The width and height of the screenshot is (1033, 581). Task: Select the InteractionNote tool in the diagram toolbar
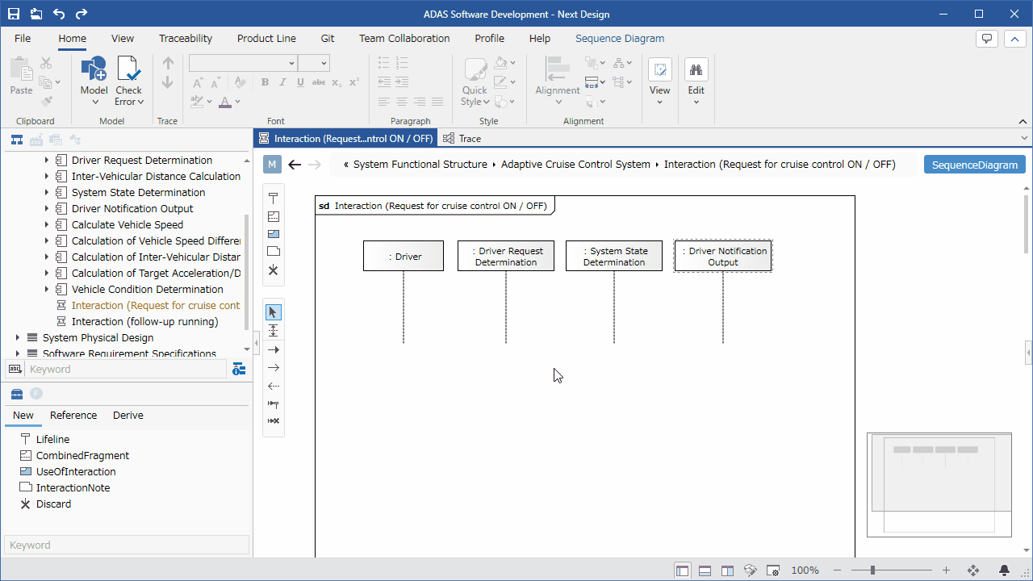click(274, 252)
